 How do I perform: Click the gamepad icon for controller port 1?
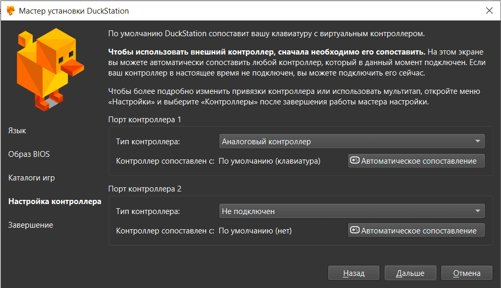pos(355,161)
